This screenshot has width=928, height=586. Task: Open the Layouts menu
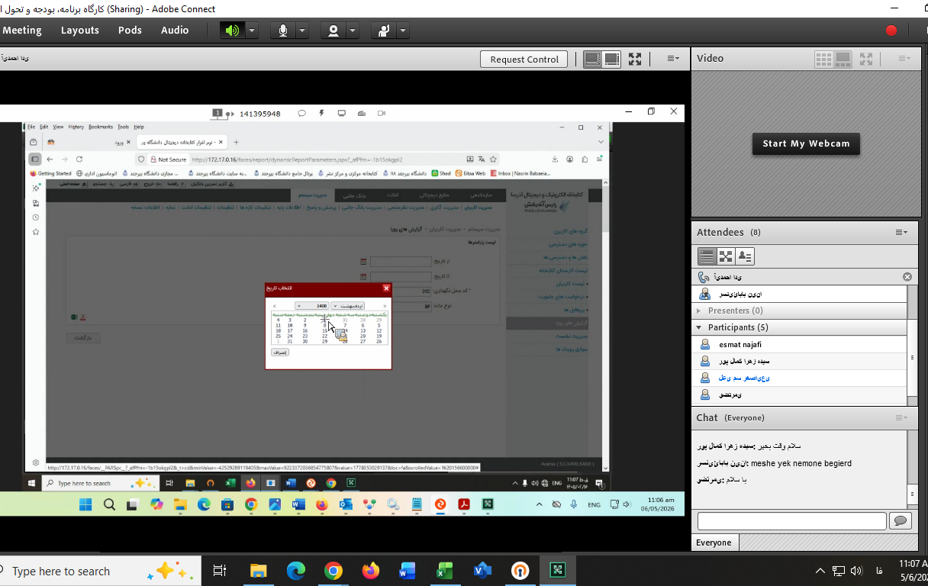click(x=80, y=31)
